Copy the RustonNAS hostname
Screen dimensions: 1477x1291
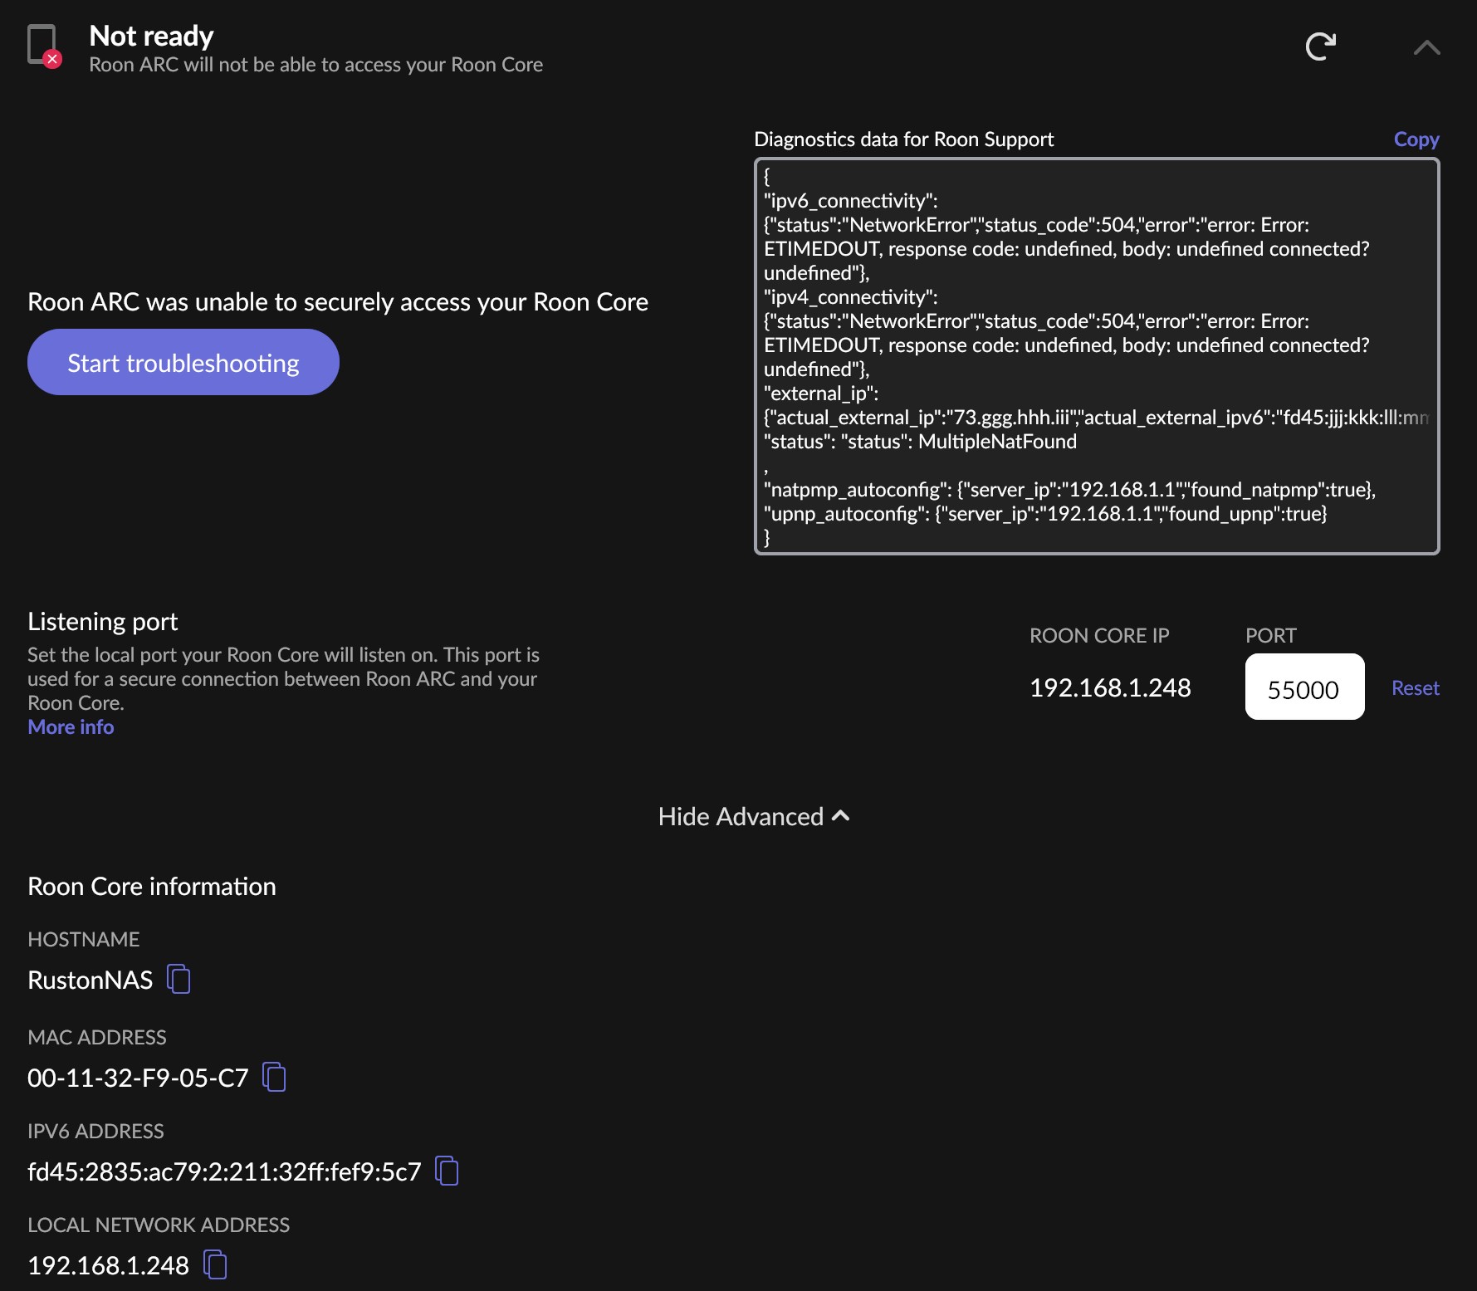coord(179,979)
